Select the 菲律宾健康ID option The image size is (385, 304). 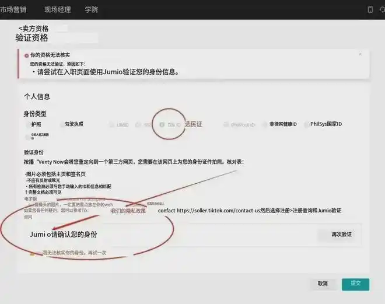pos(265,124)
